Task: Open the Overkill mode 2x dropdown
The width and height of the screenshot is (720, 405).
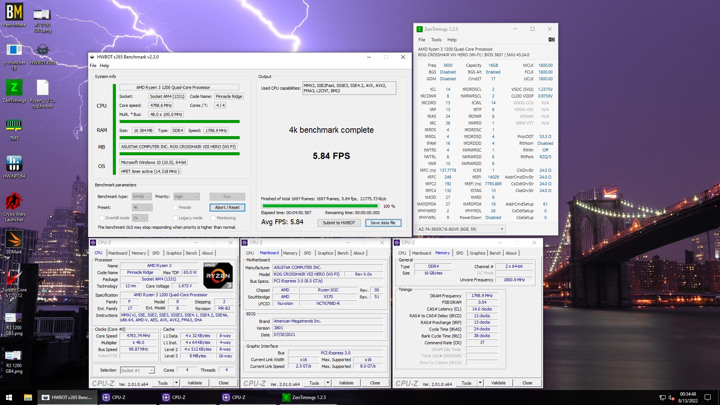Action: point(140,218)
